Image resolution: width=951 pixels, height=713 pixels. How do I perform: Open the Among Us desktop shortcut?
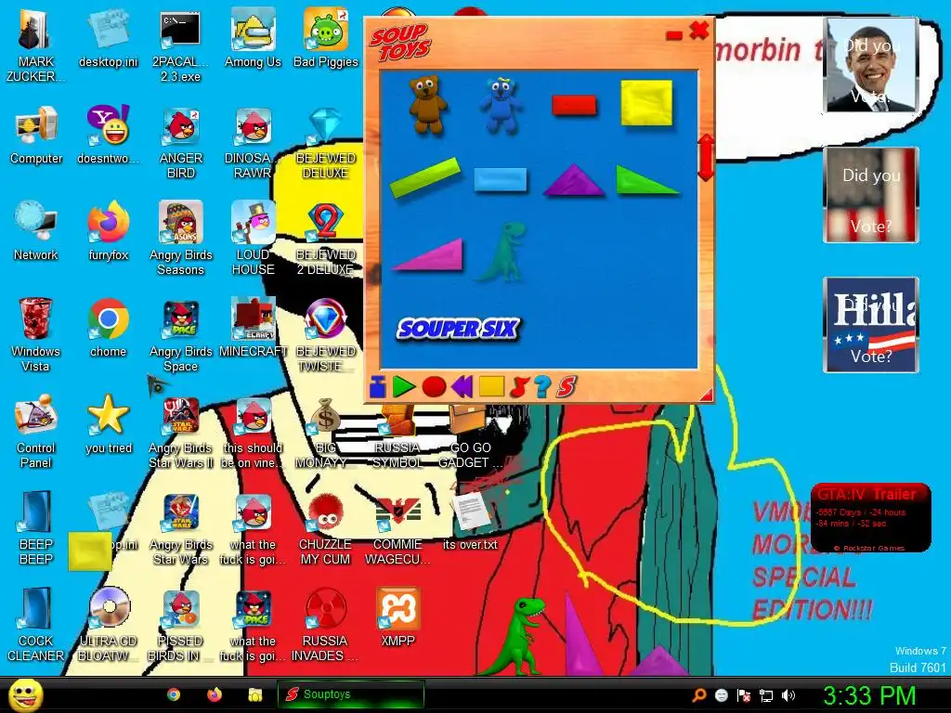[253, 37]
